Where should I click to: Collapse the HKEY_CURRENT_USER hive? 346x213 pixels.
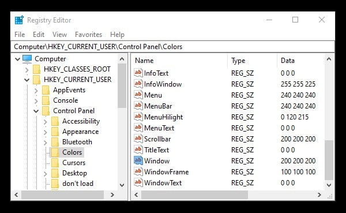click(27, 80)
